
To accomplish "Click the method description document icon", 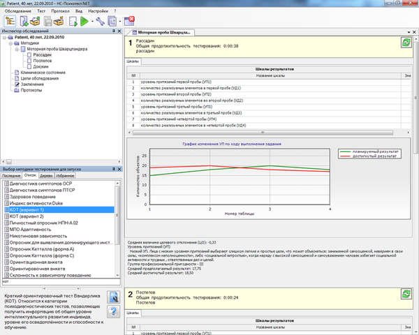I will click(114, 297).
